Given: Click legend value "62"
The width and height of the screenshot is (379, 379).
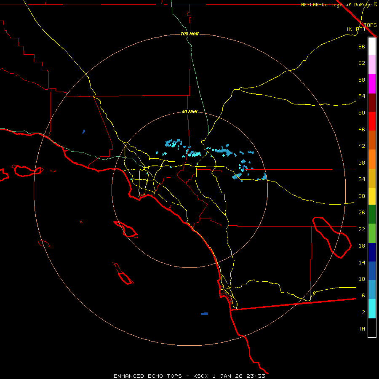Looking at the screenshot, I should (362, 63).
